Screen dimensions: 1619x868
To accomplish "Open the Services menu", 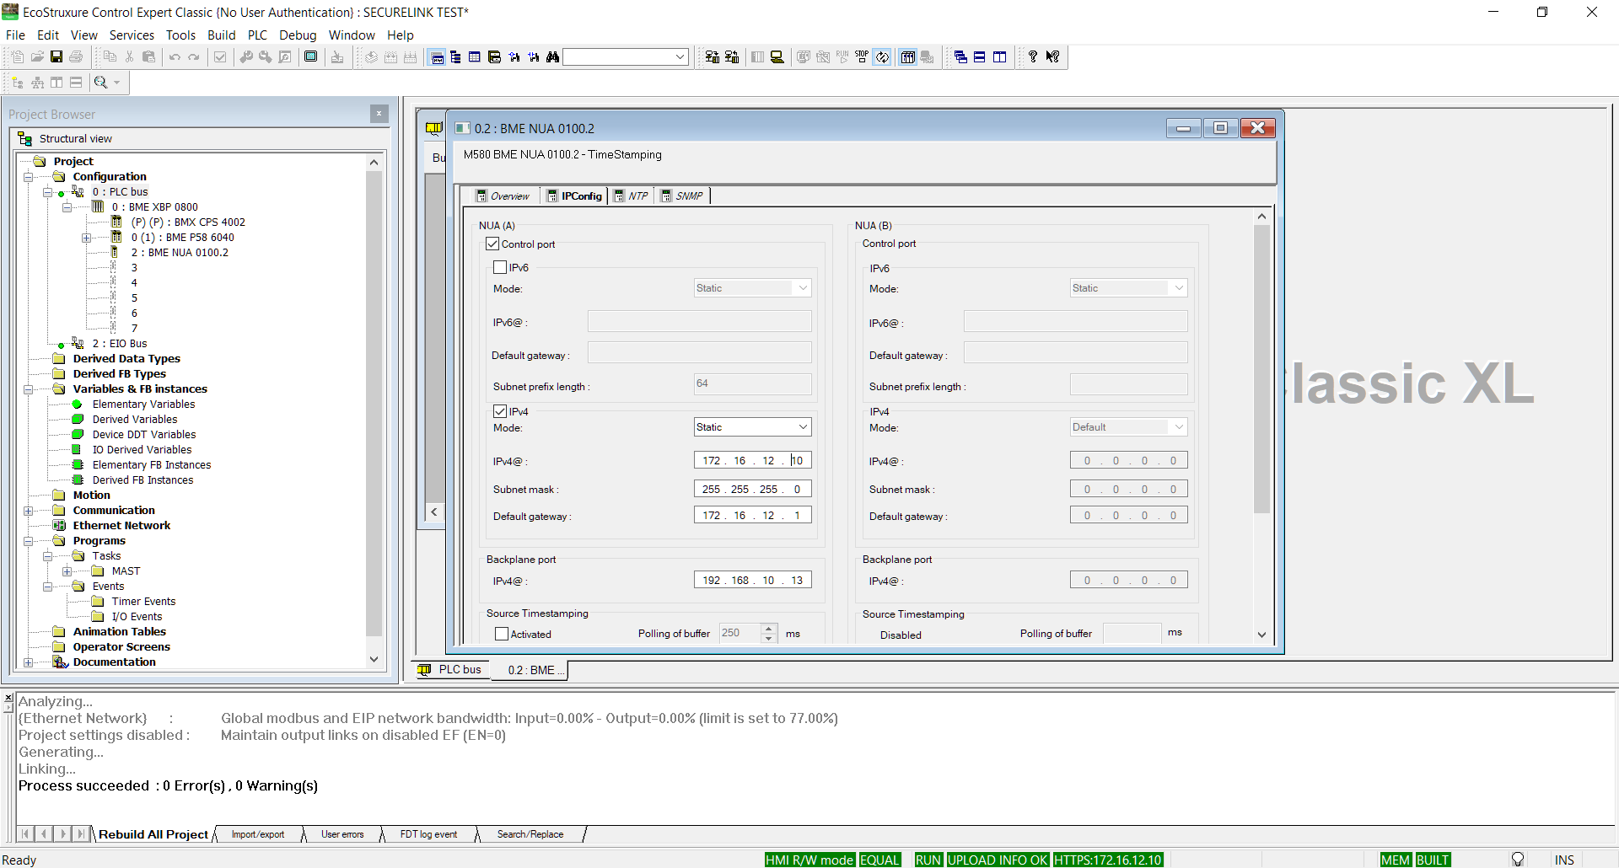I will [132, 35].
